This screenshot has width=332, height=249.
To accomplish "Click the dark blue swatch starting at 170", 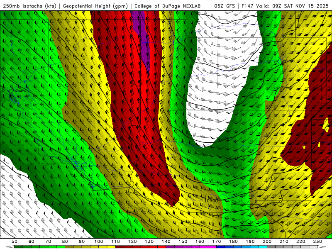I will tap(221, 247).
